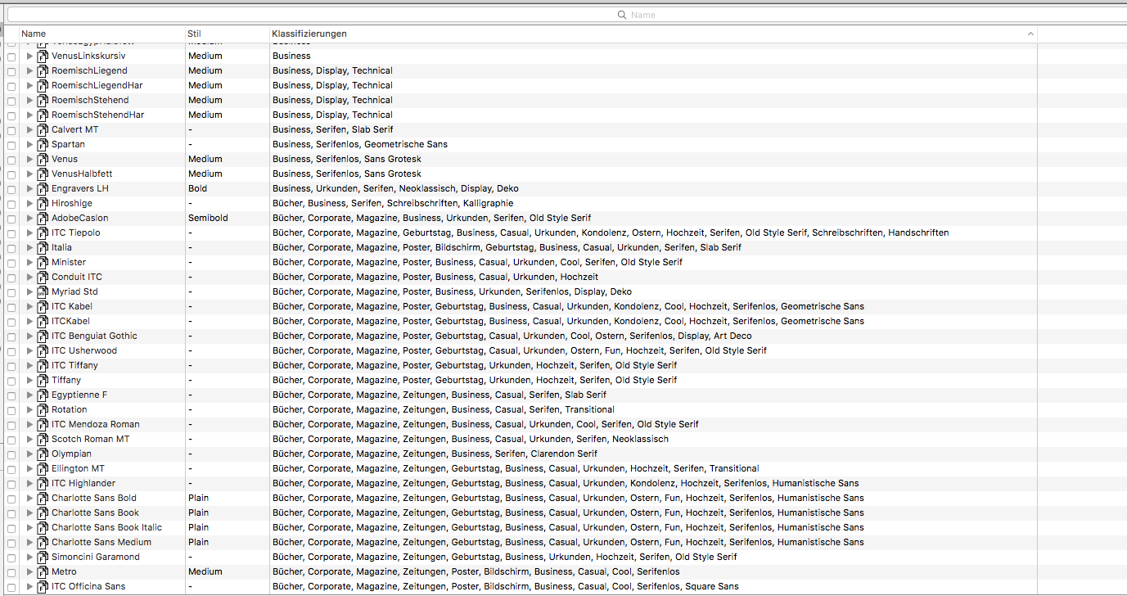Click the magnifier icon in the search field

tap(622, 15)
